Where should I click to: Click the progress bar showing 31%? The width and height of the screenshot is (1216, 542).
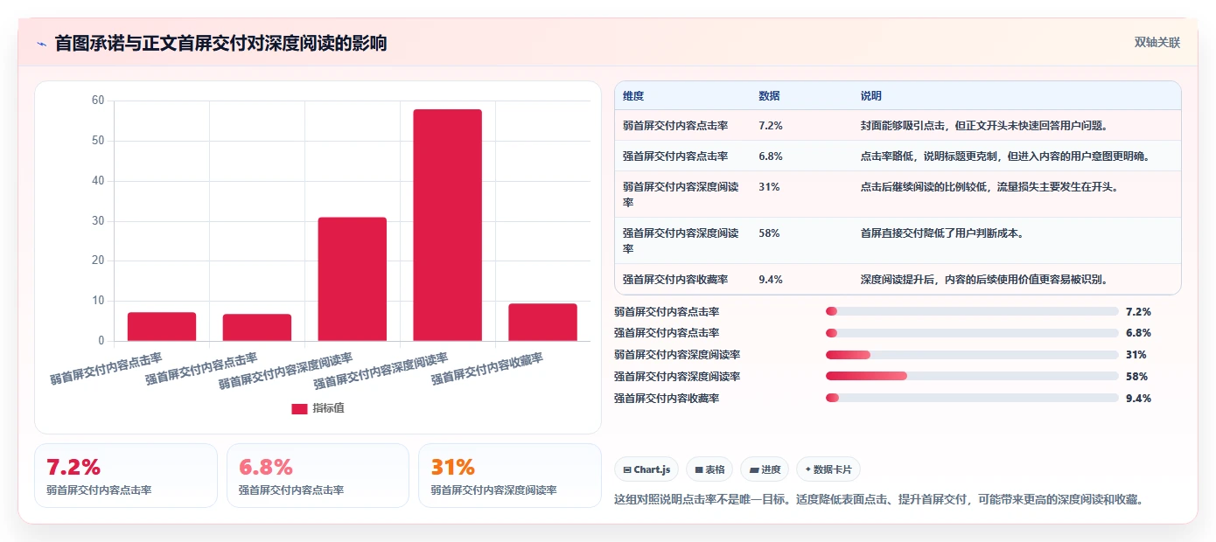pos(972,355)
